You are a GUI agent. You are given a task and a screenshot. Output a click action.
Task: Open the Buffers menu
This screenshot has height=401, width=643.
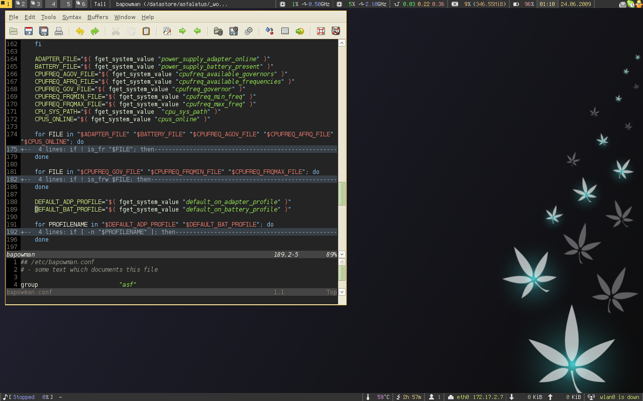(98, 17)
